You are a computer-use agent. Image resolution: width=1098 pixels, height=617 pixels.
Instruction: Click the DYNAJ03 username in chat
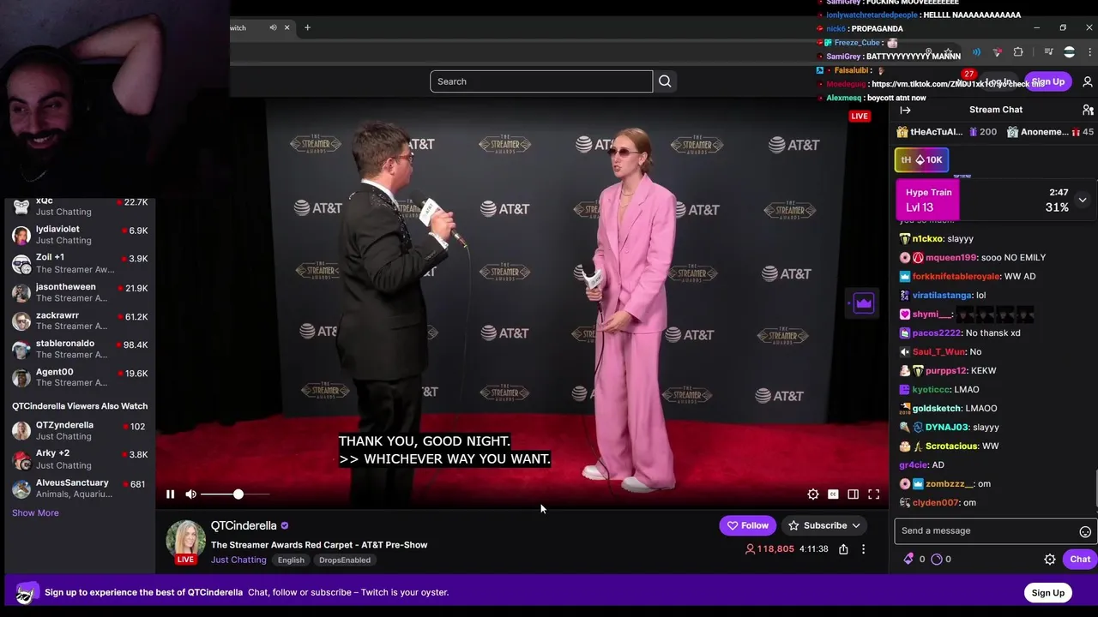[x=946, y=427]
